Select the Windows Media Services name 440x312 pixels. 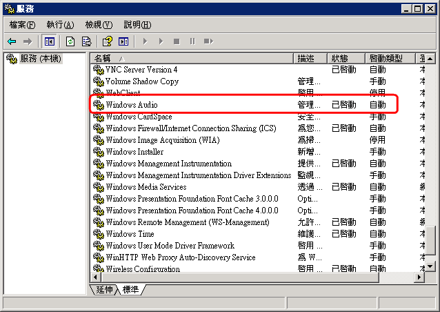(x=146, y=187)
